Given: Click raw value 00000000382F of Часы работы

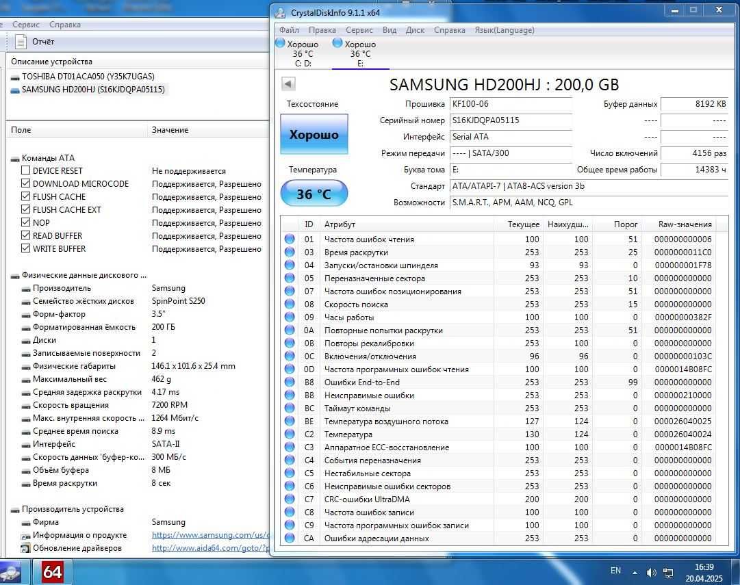Looking at the screenshot, I should 683,317.
